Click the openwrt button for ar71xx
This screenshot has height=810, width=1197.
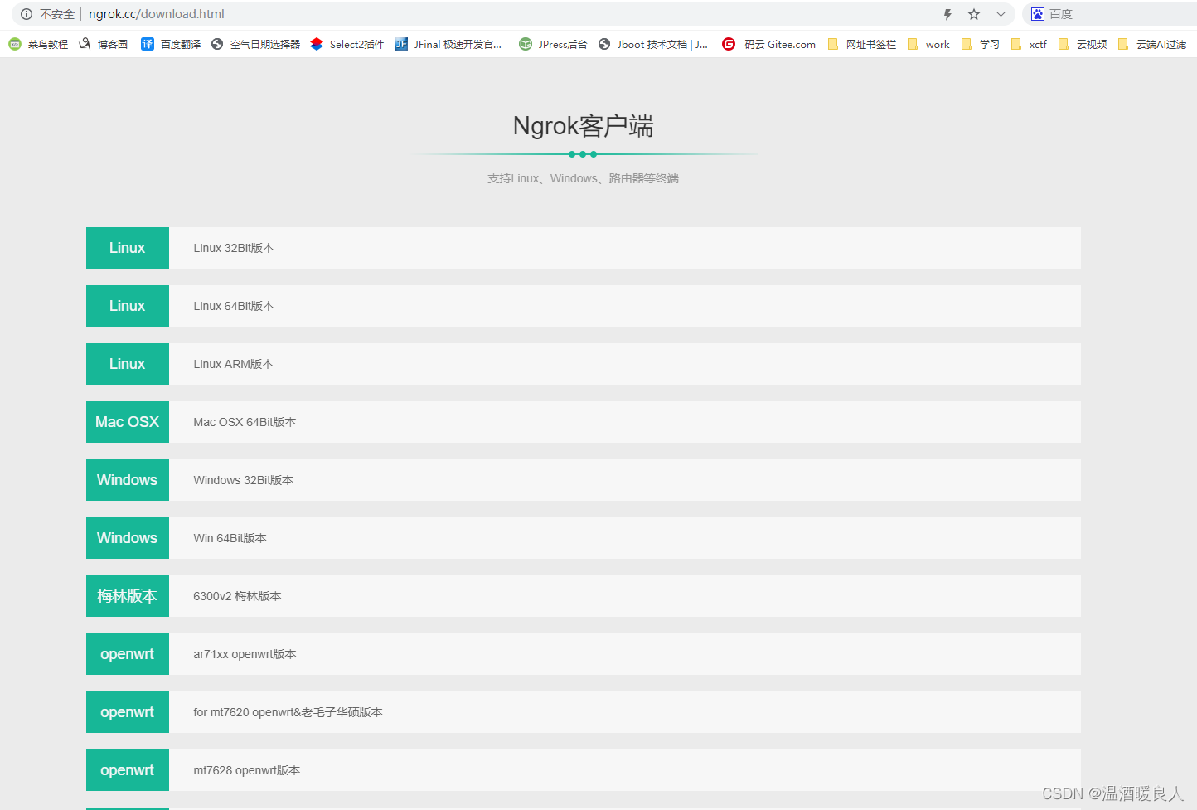coord(128,654)
